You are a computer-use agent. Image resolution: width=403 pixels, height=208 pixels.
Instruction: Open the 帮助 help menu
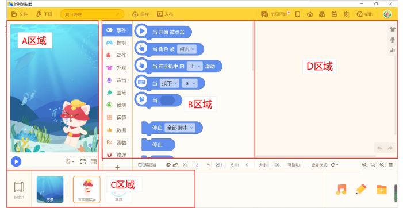364,14
